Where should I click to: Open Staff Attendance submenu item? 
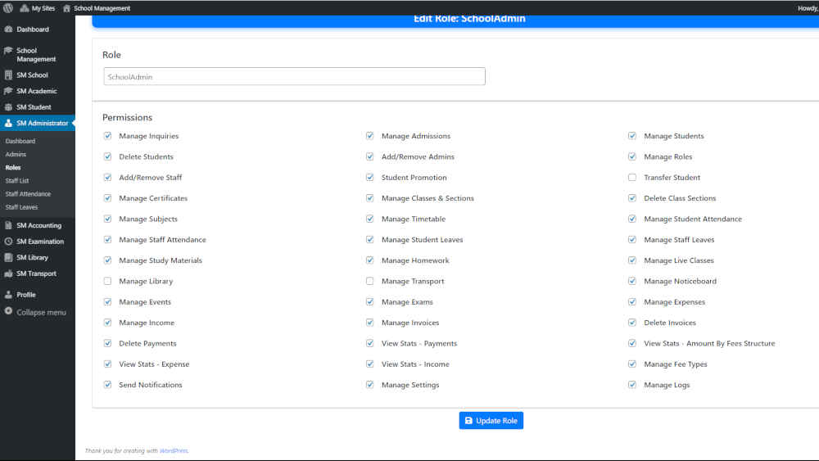(28, 194)
